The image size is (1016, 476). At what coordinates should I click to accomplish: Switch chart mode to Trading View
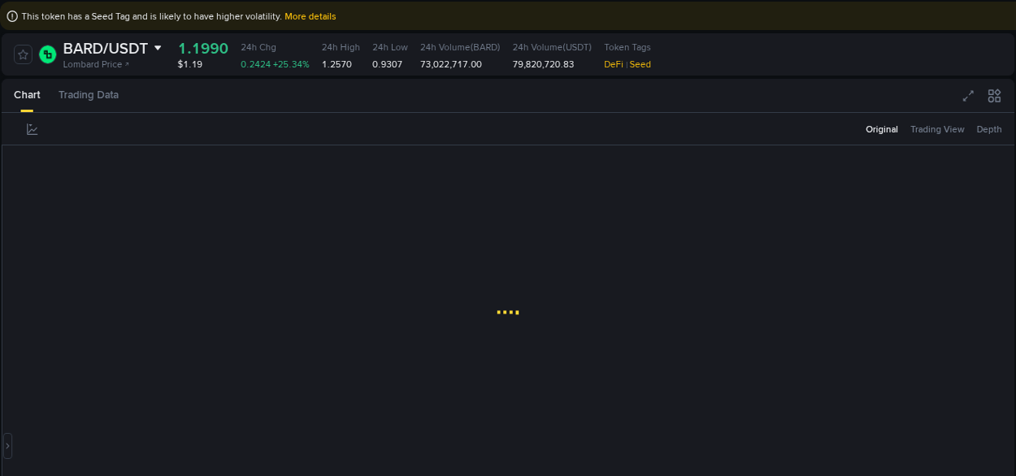[x=937, y=129]
